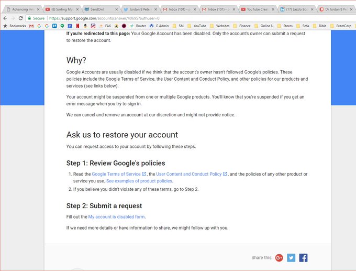This screenshot has width=356, height=271.
Task: Expand the SM bookmarks folder
Action: coord(178,26)
